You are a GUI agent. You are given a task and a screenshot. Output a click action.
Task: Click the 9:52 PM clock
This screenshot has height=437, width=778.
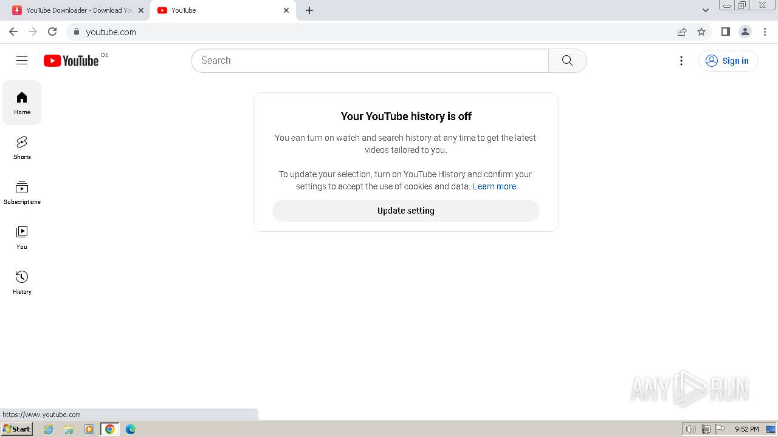click(x=746, y=429)
